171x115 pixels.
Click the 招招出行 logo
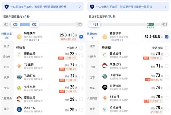pyautogui.click(x=105, y=109)
